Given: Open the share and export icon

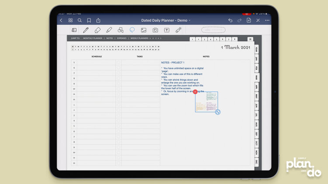Looking at the screenshot, I should point(98,20).
